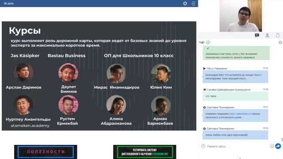Click the ПОЛЕЗНОСТИ banner button
This screenshot has width=283, height=159.
click(x=46, y=152)
